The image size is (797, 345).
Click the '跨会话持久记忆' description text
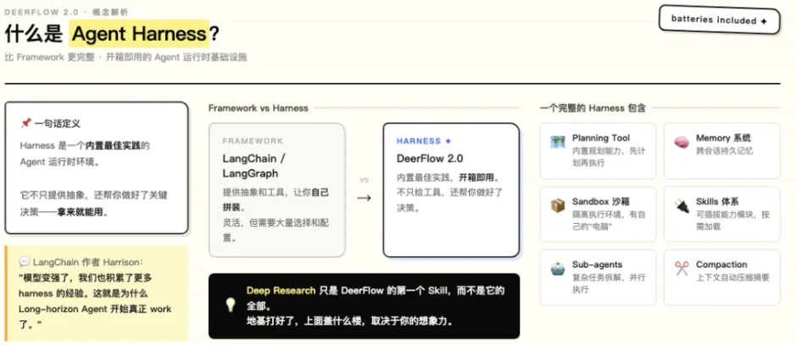[x=724, y=151]
